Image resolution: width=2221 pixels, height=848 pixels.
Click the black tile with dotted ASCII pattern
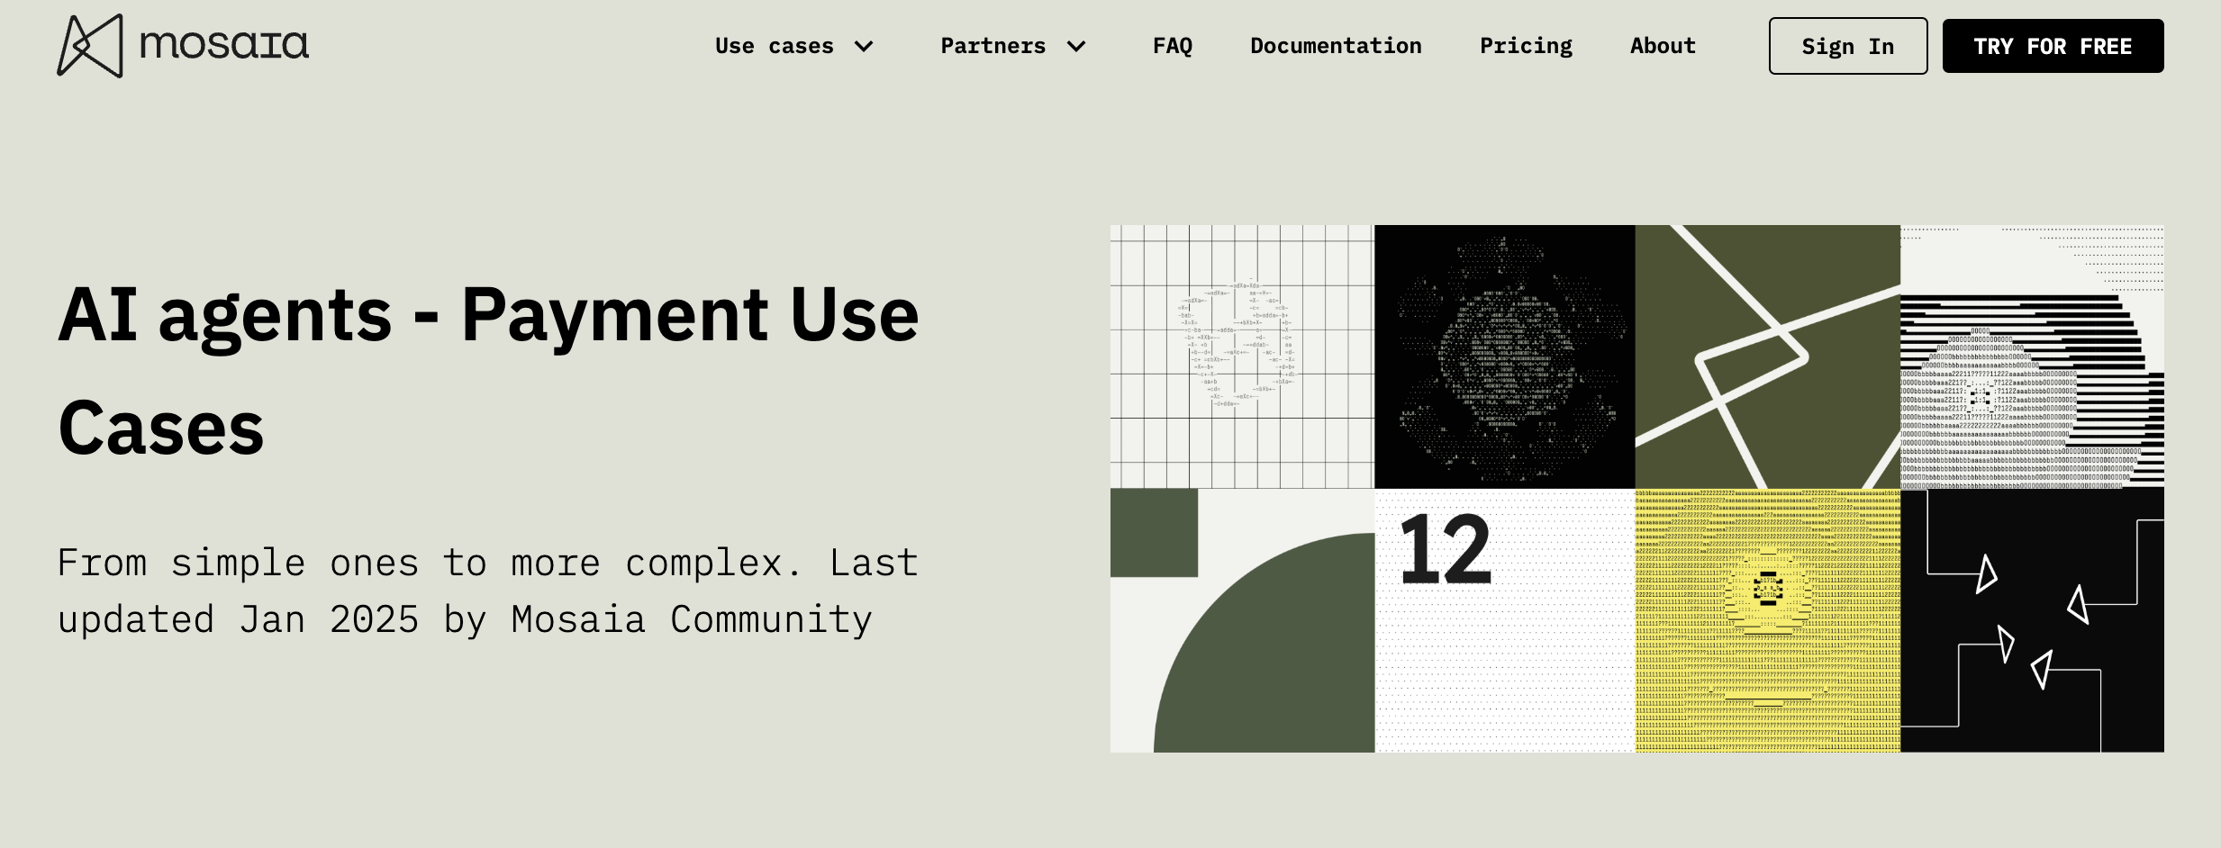pyautogui.click(x=1504, y=356)
